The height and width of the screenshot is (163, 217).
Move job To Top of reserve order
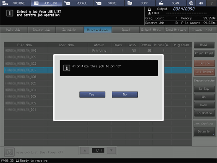tap(204, 89)
